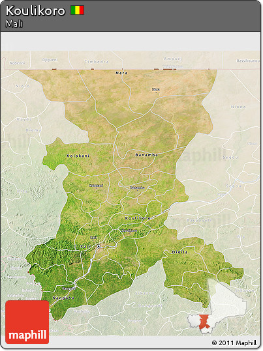Image resolution: width=263 pixels, height=351 pixels.
Task: Click the bold Kolokani district label
Action: (x=78, y=156)
